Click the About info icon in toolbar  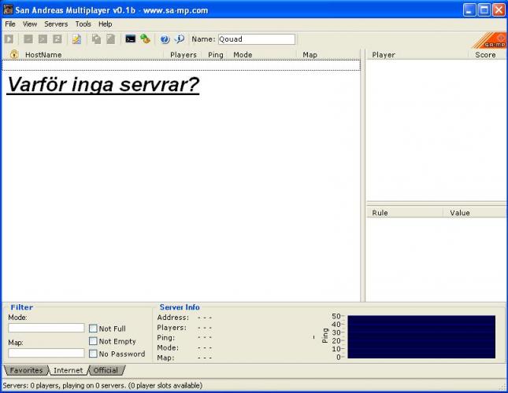[x=179, y=39]
